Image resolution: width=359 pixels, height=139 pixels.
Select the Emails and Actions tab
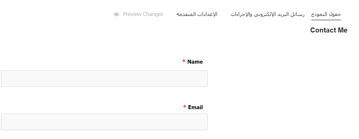click(268, 14)
